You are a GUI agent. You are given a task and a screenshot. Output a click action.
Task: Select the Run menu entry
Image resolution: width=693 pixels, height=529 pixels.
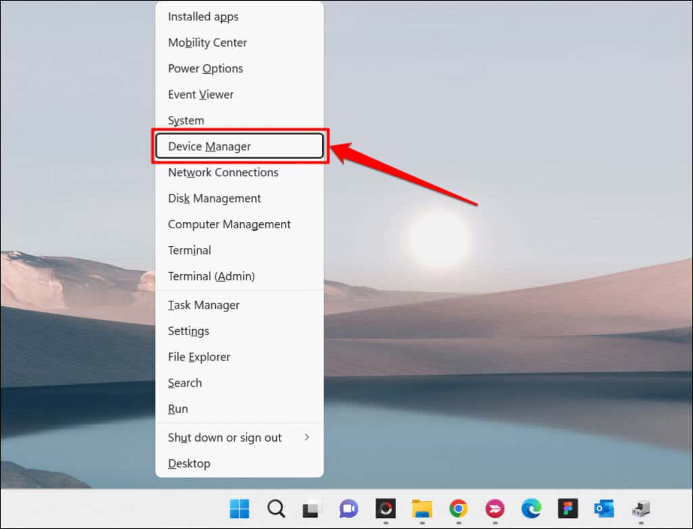click(x=239, y=408)
